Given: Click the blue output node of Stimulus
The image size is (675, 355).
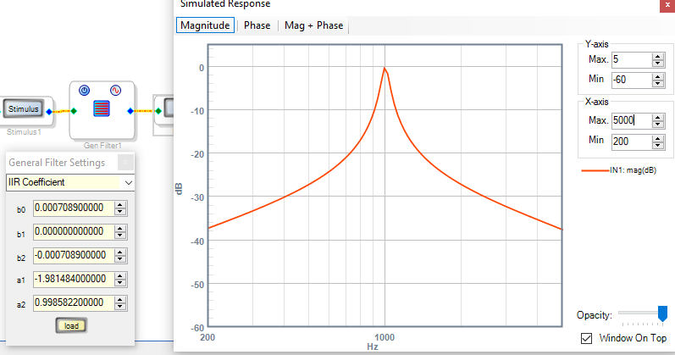Looking at the screenshot, I should tap(49, 112).
